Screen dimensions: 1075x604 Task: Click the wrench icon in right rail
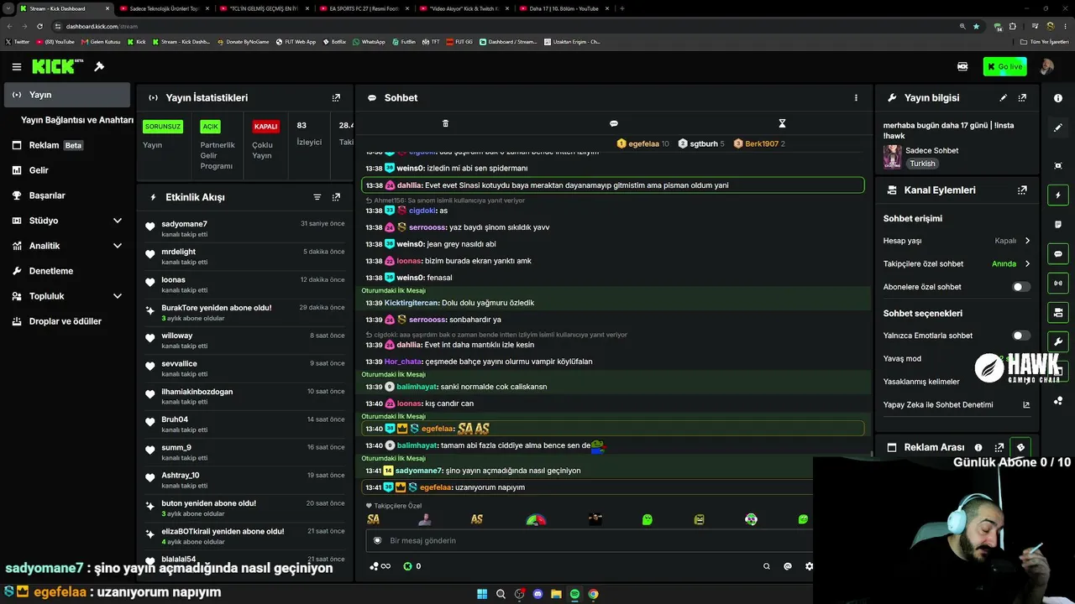click(1058, 342)
